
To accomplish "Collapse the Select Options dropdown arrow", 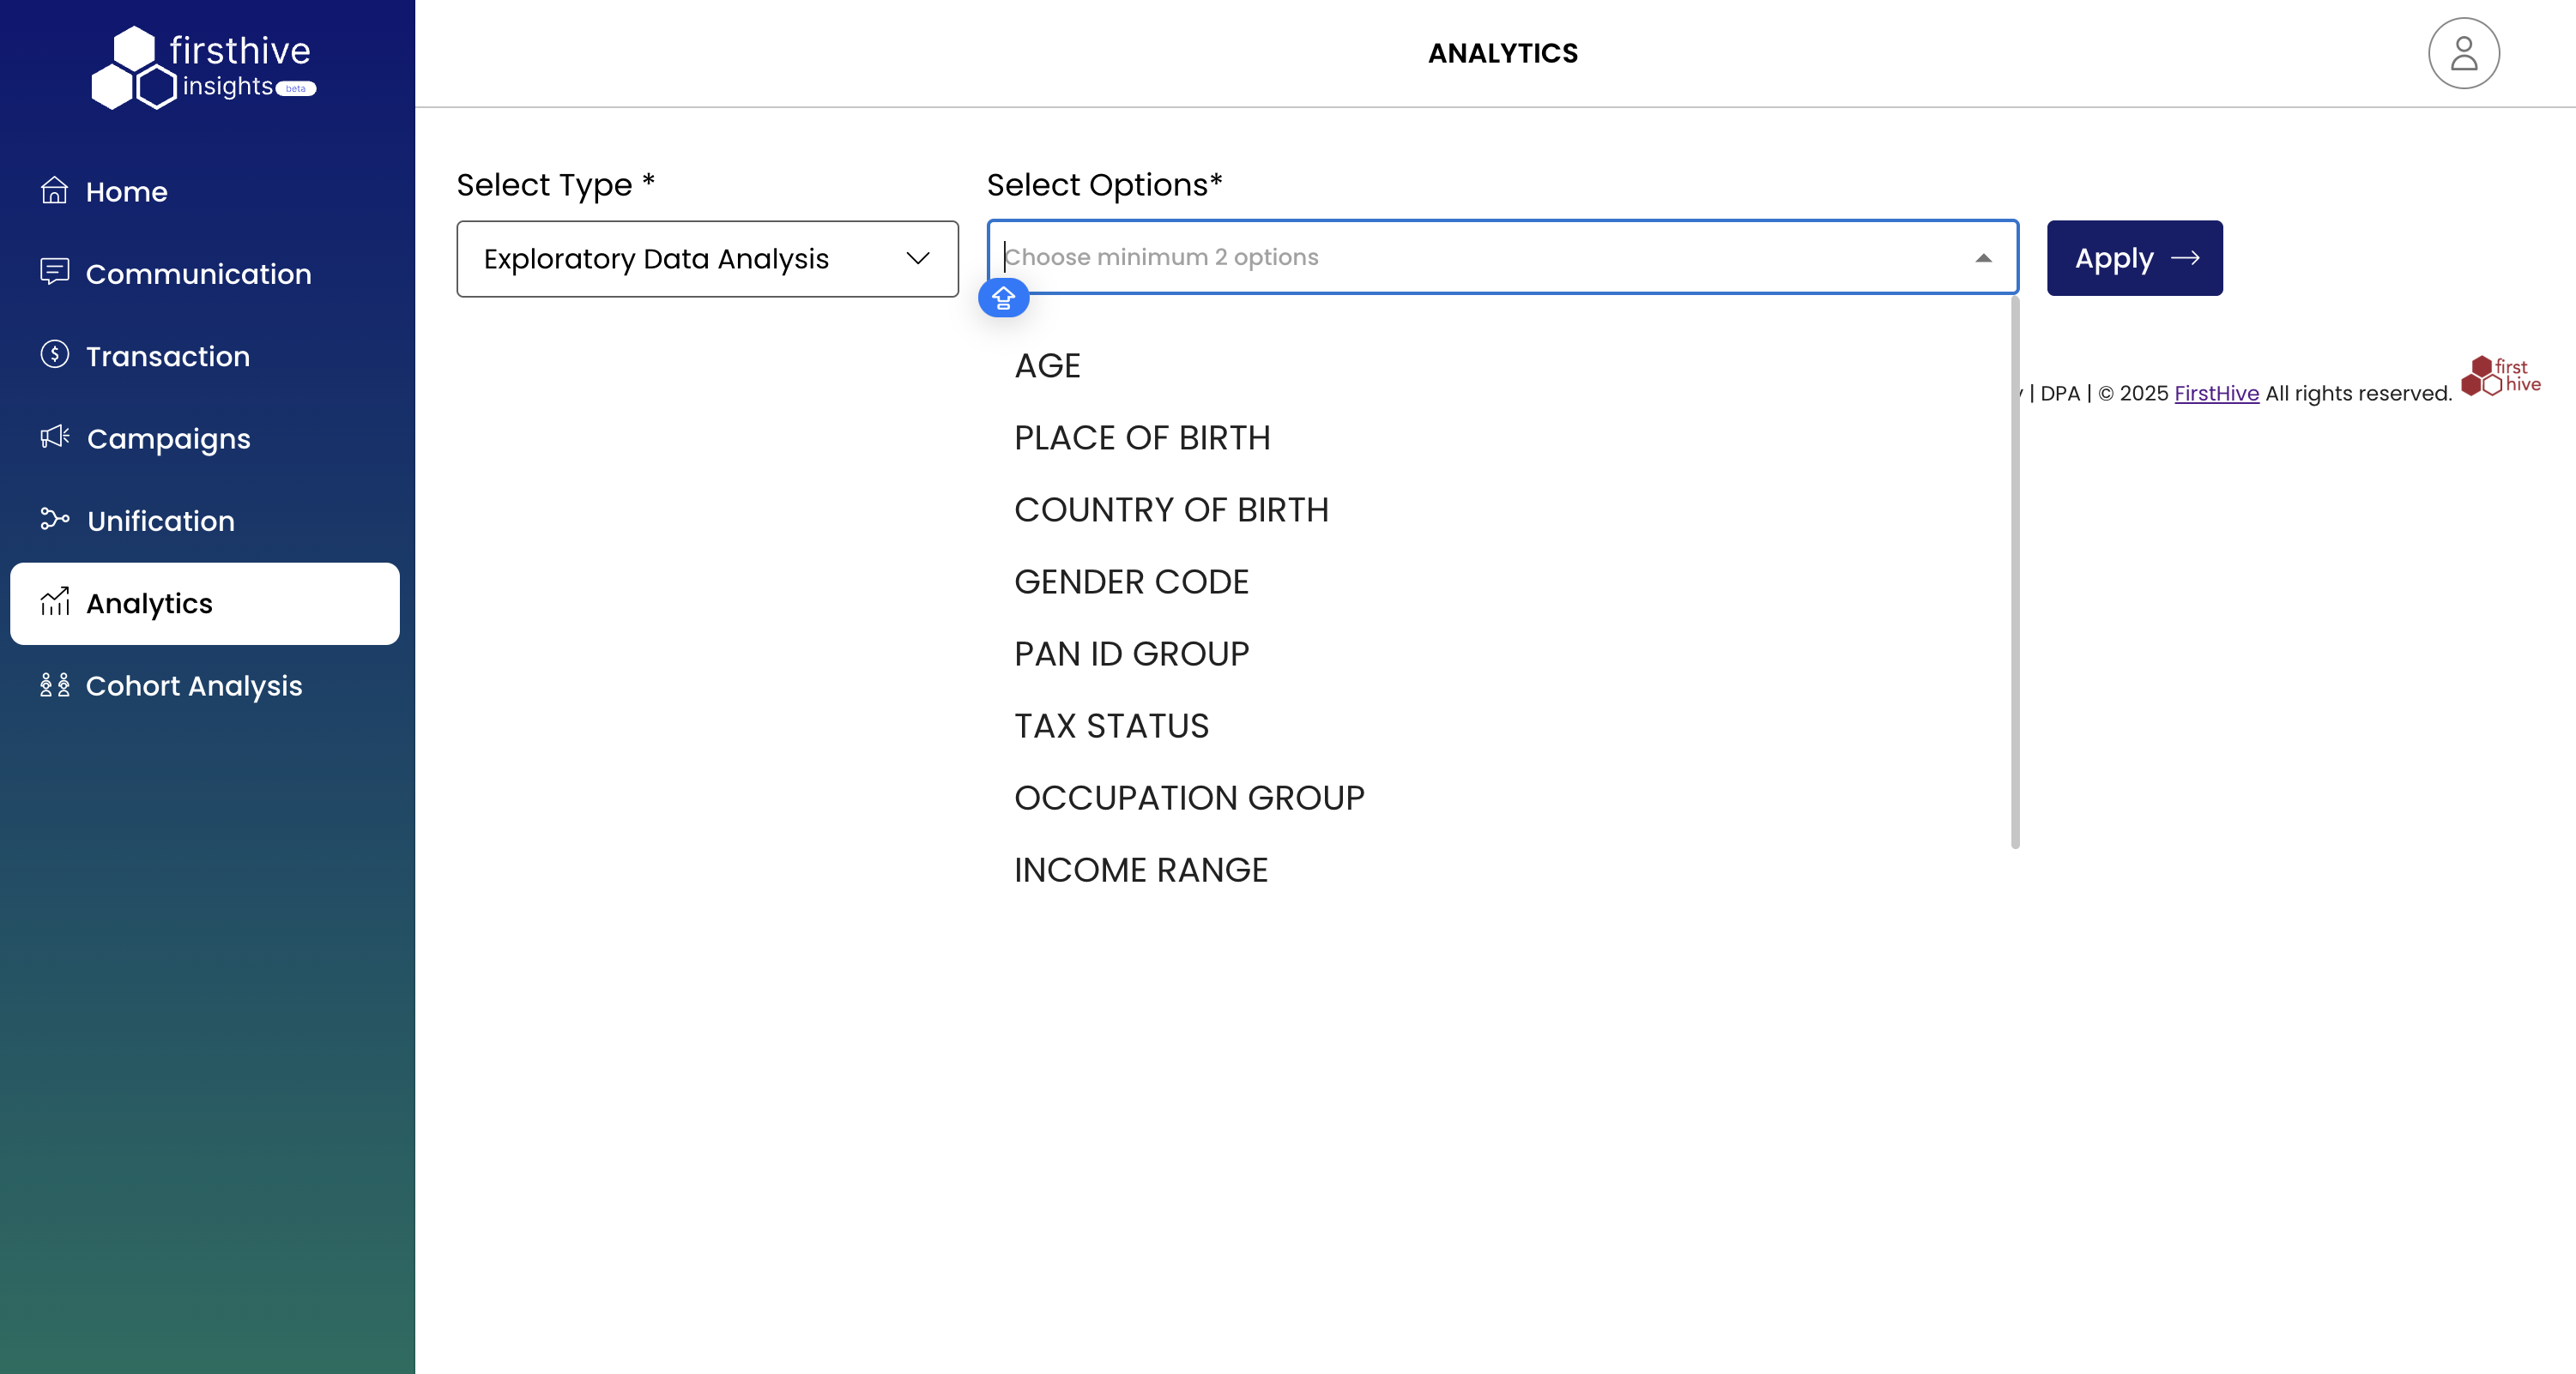I will click(x=1983, y=258).
